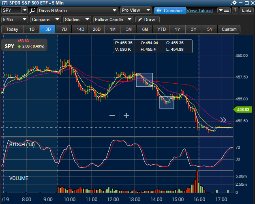Click the 452.50 price axis label
The image size is (255, 204).
pyautogui.click(x=242, y=121)
